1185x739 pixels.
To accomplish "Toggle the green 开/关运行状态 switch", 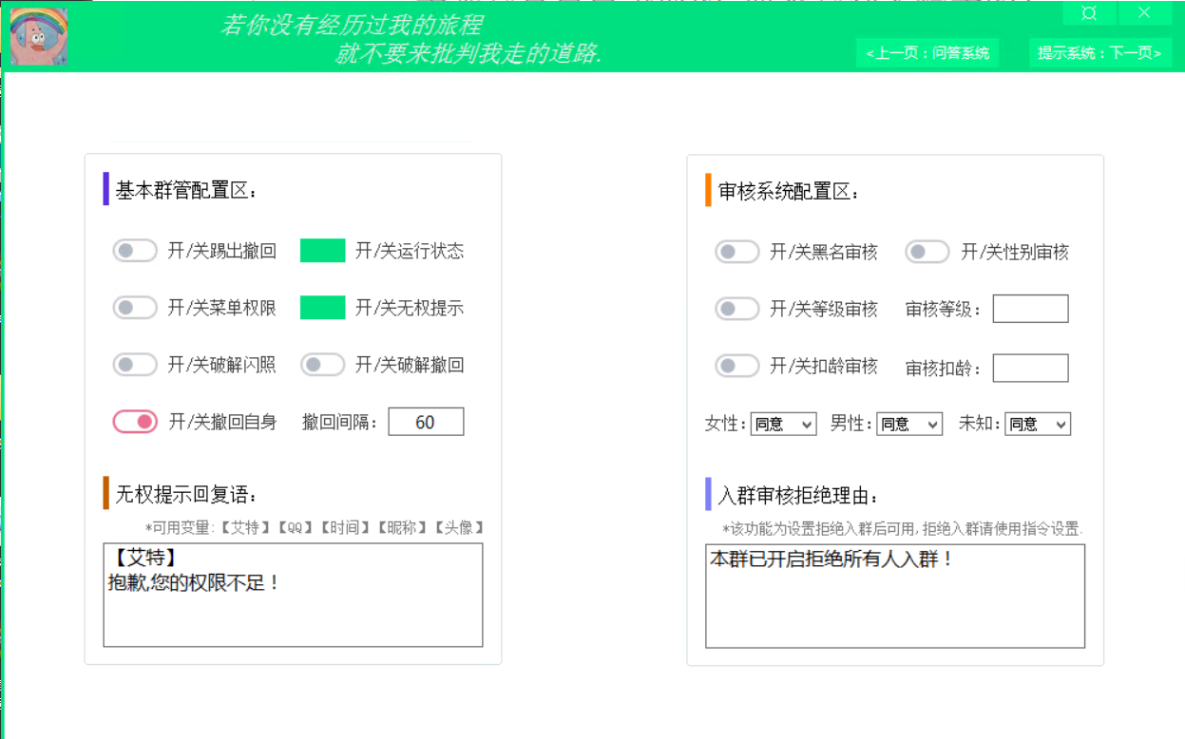I will pyautogui.click(x=322, y=251).
